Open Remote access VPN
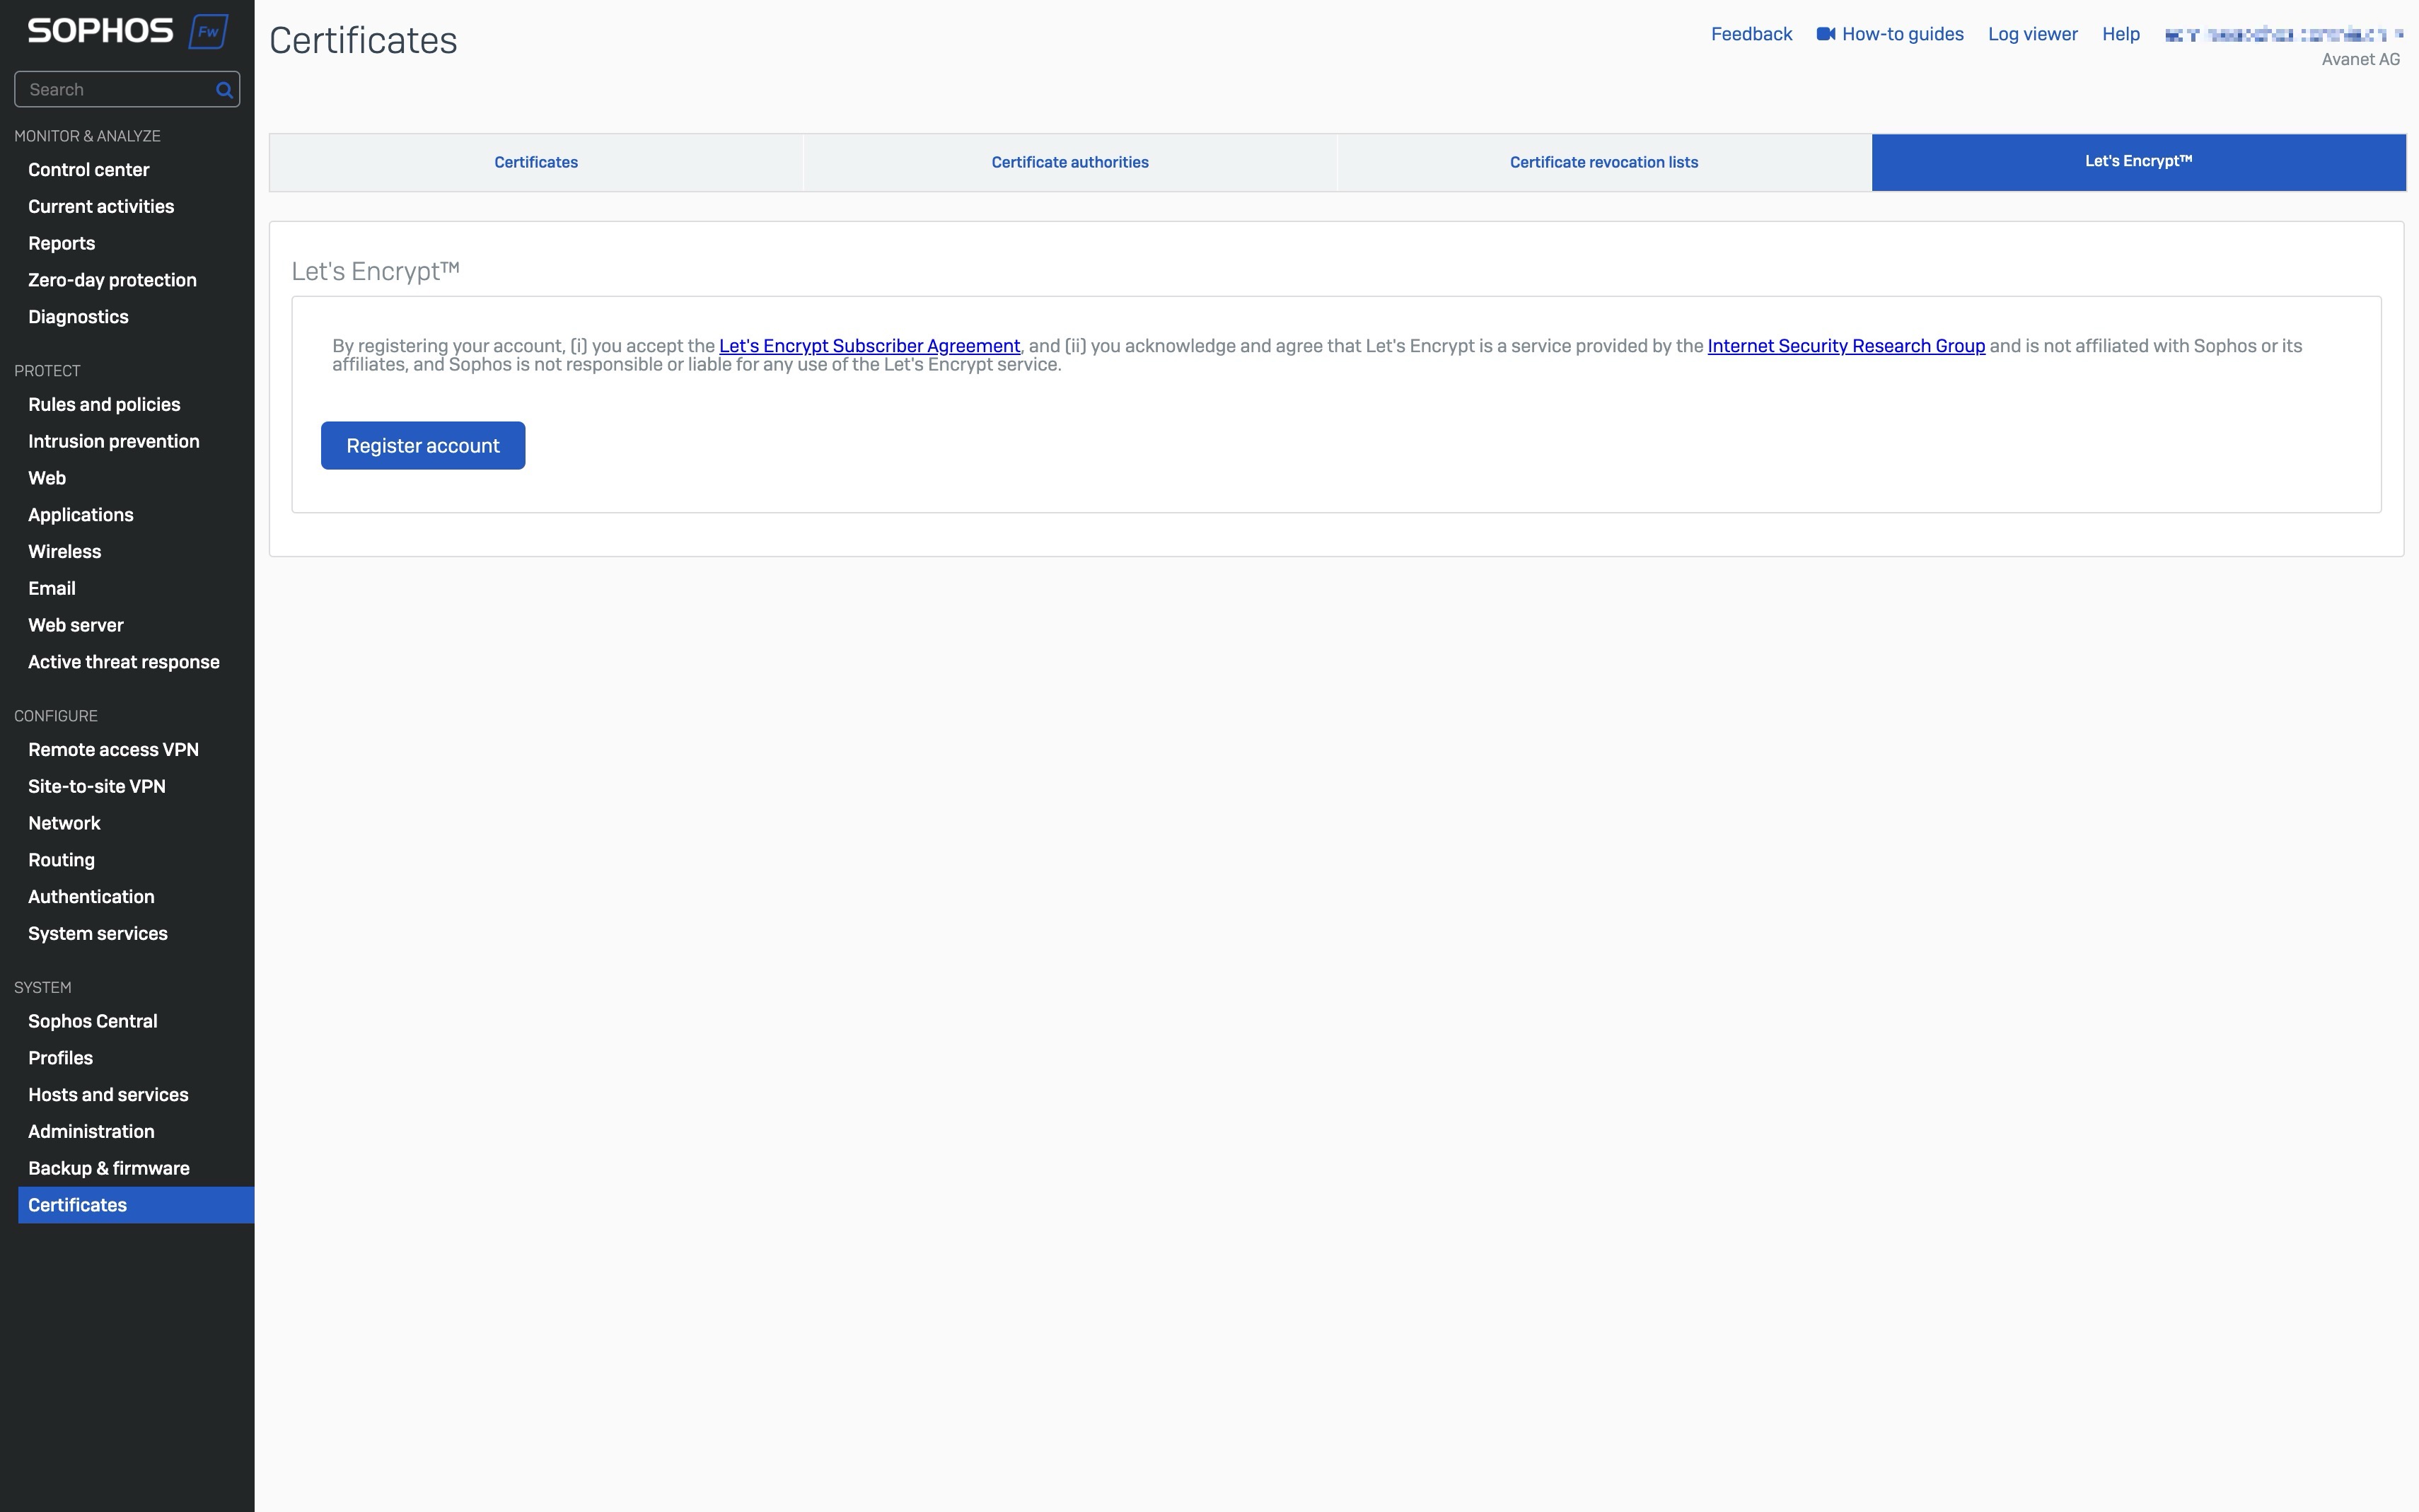Viewport: 2419px width, 1512px height. click(x=114, y=750)
